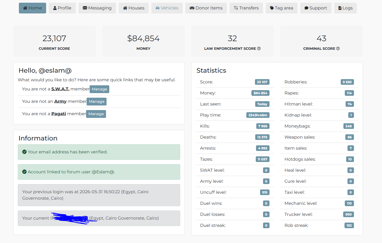
Task: Click the arrows icon on Transfers tab
Action: click(x=236, y=8)
